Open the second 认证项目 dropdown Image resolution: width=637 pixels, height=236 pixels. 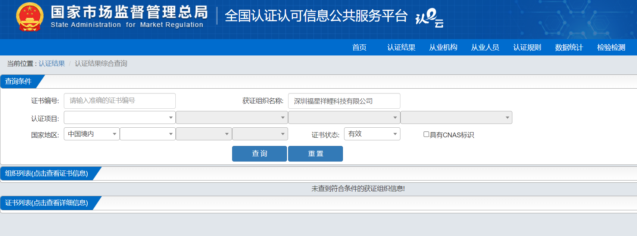pos(232,118)
